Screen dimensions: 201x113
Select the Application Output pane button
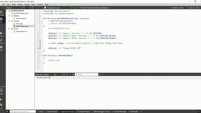(x=67, y=111)
